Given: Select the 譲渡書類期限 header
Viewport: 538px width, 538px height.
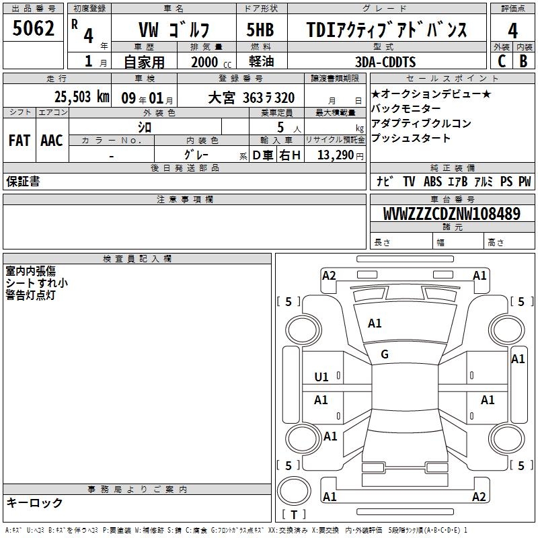Looking at the screenshot, I should (x=335, y=78).
